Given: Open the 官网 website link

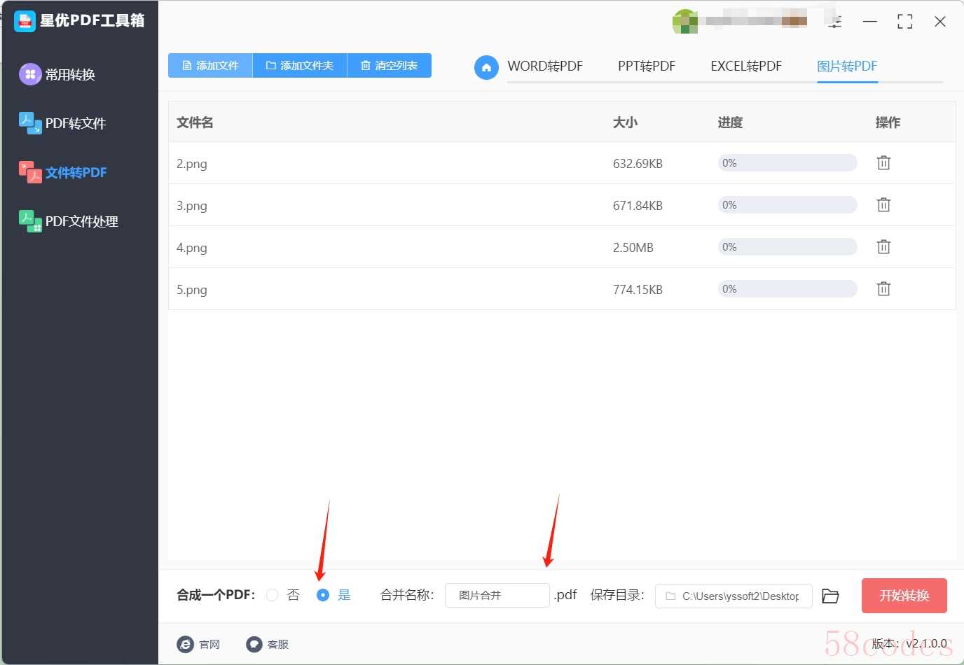Looking at the screenshot, I should click(x=199, y=644).
